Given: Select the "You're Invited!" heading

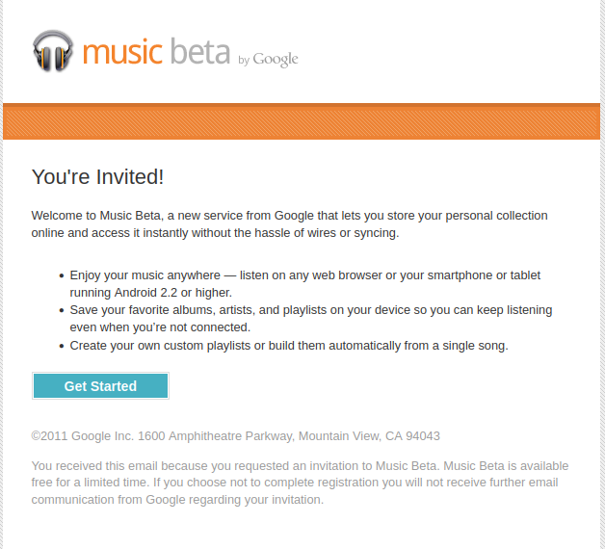Looking at the screenshot, I should (x=97, y=176).
